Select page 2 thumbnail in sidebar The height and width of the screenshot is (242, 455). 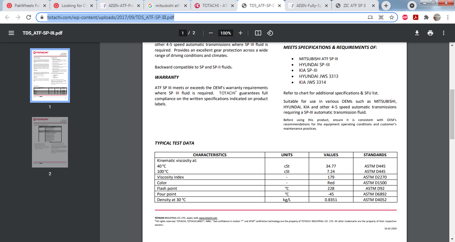(x=50, y=142)
